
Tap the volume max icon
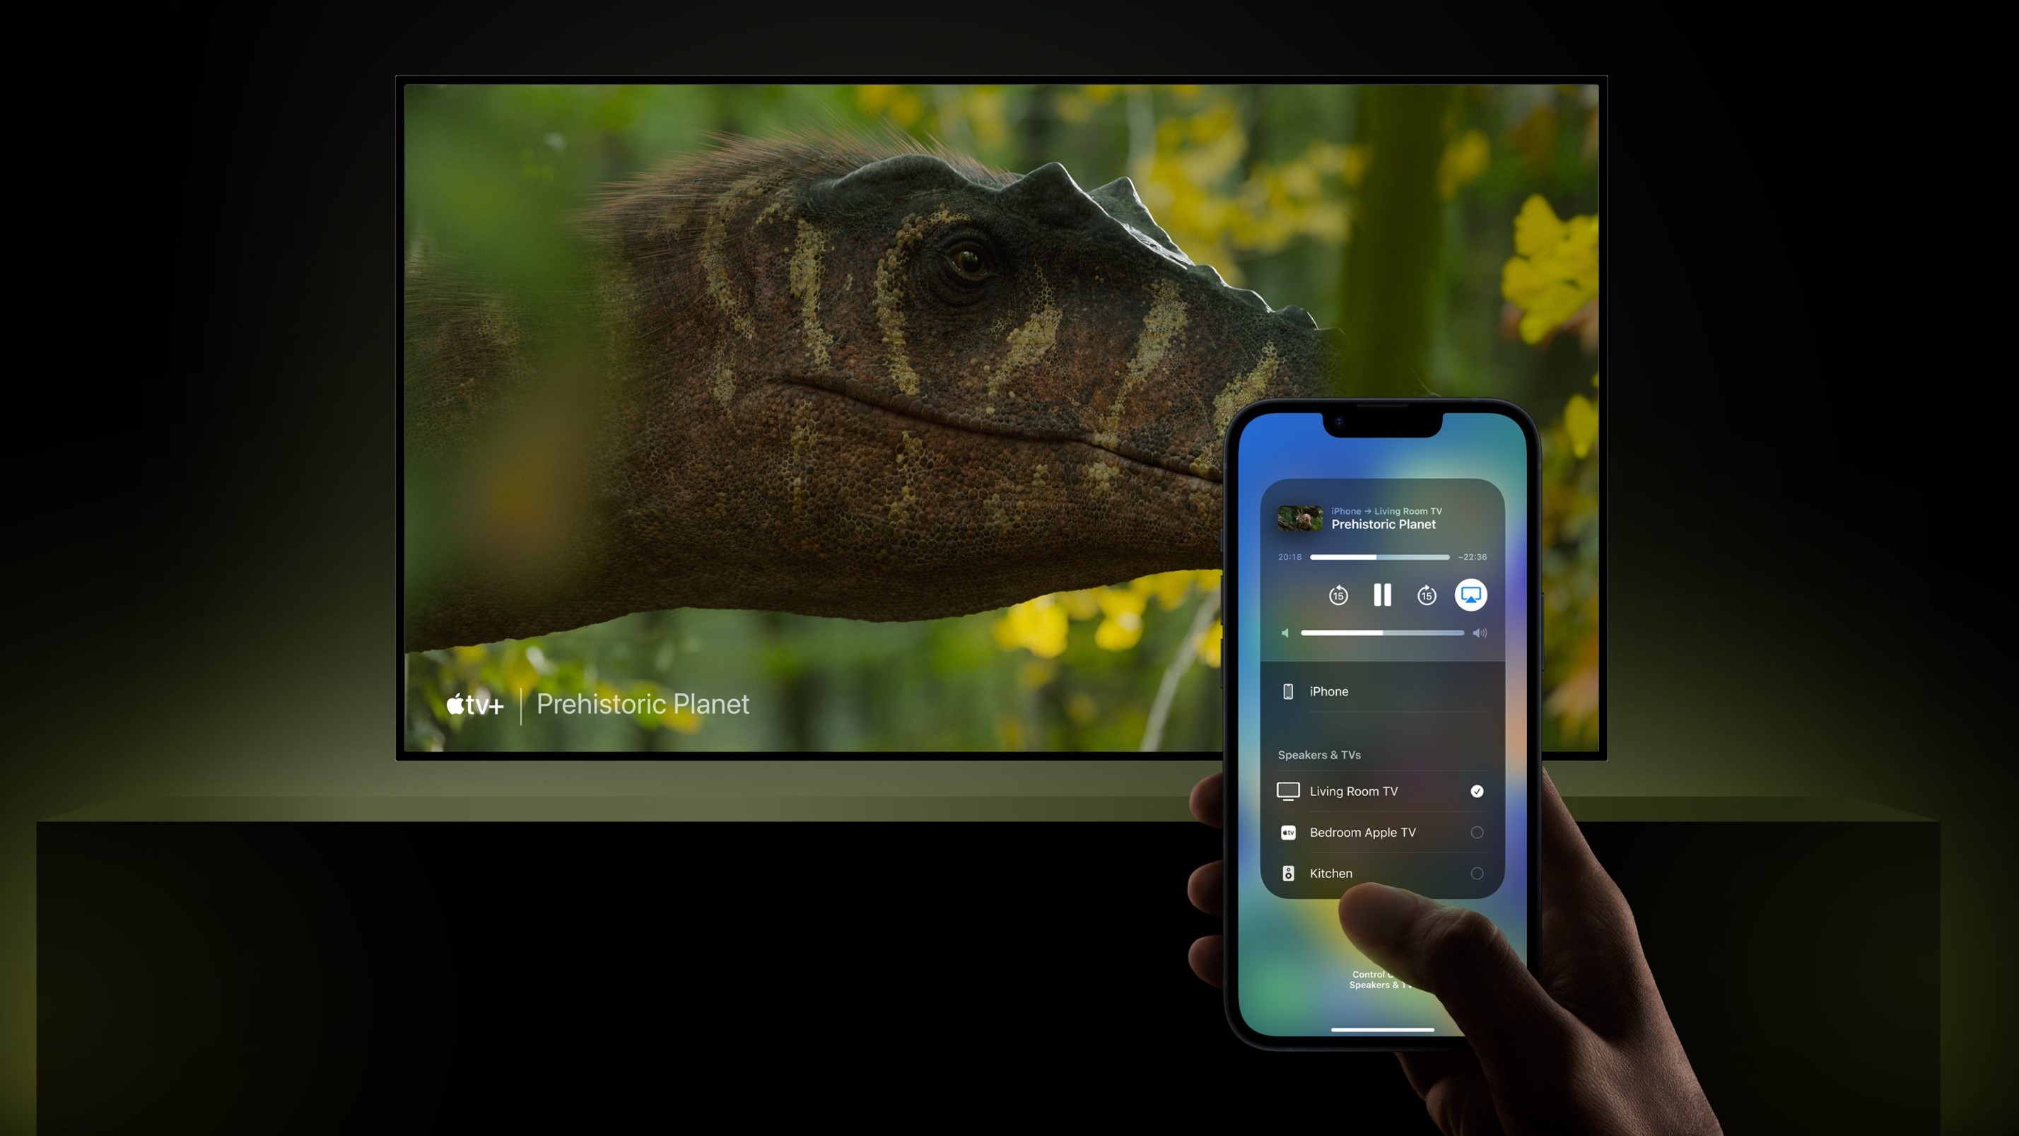1482,633
